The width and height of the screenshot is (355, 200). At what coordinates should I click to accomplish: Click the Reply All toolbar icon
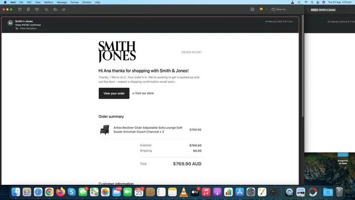[55, 9]
